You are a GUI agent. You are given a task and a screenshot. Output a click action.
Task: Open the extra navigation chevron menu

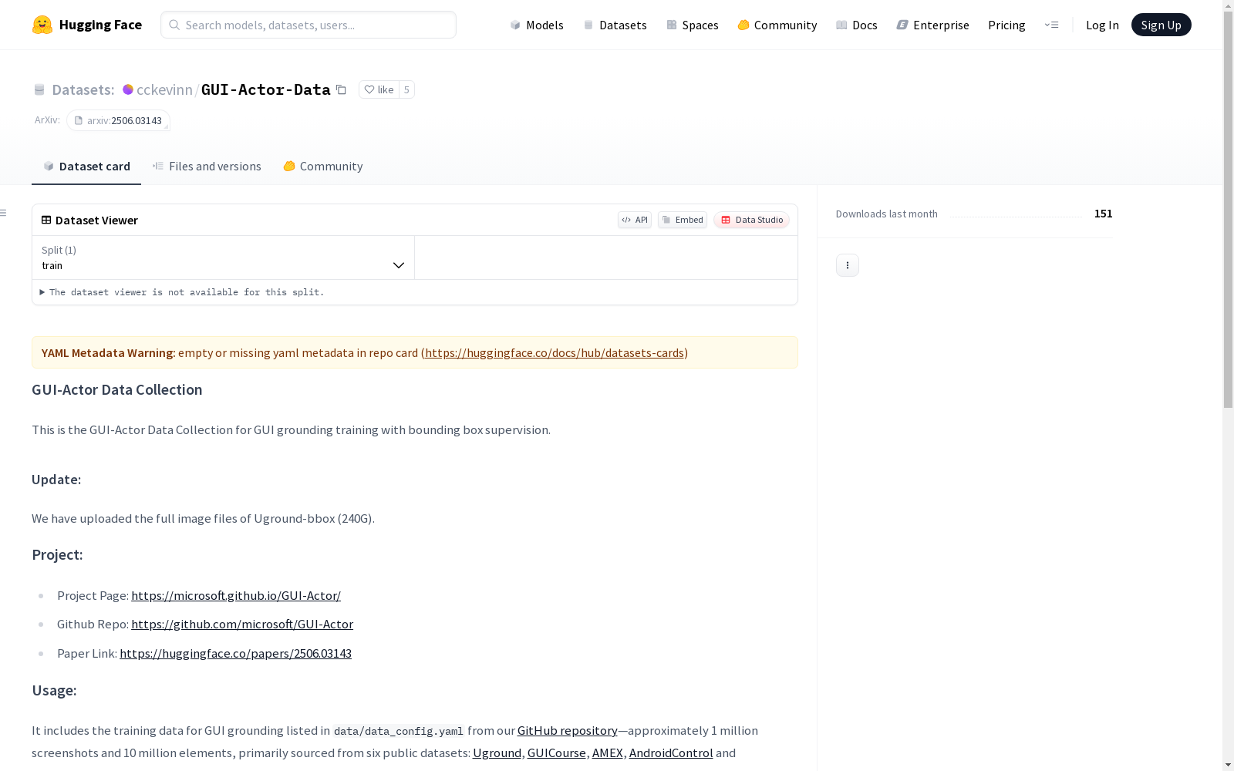click(1052, 25)
